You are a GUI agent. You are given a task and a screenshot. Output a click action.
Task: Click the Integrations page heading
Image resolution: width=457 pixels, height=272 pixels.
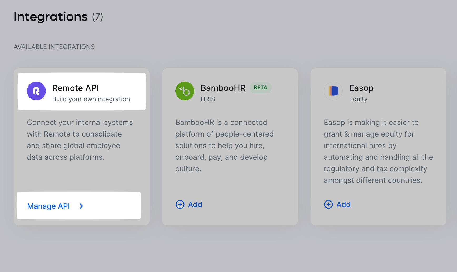51,17
